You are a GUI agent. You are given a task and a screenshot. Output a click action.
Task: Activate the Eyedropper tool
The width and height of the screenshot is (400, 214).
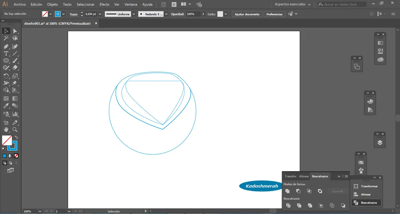click(x=6, y=106)
